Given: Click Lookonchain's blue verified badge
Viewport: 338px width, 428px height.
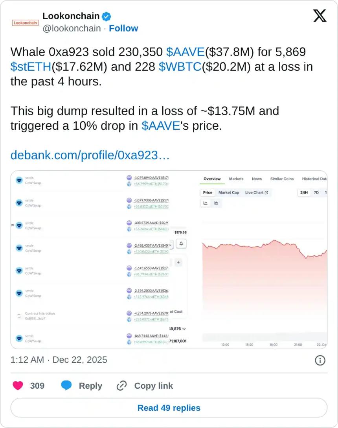Looking at the screenshot, I should (x=106, y=16).
